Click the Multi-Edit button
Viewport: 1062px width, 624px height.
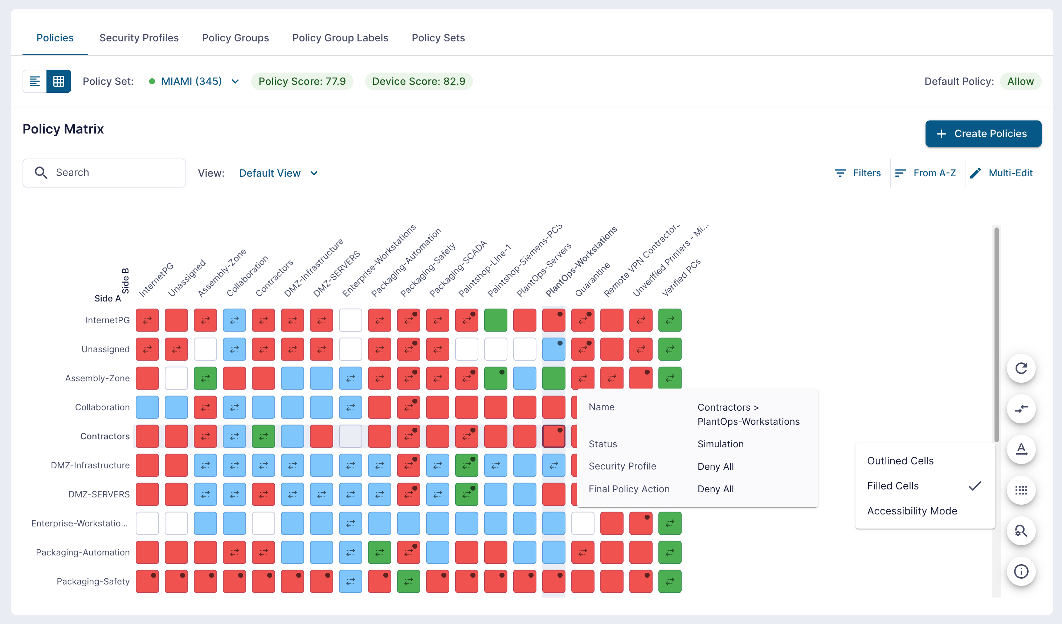[x=1001, y=173]
